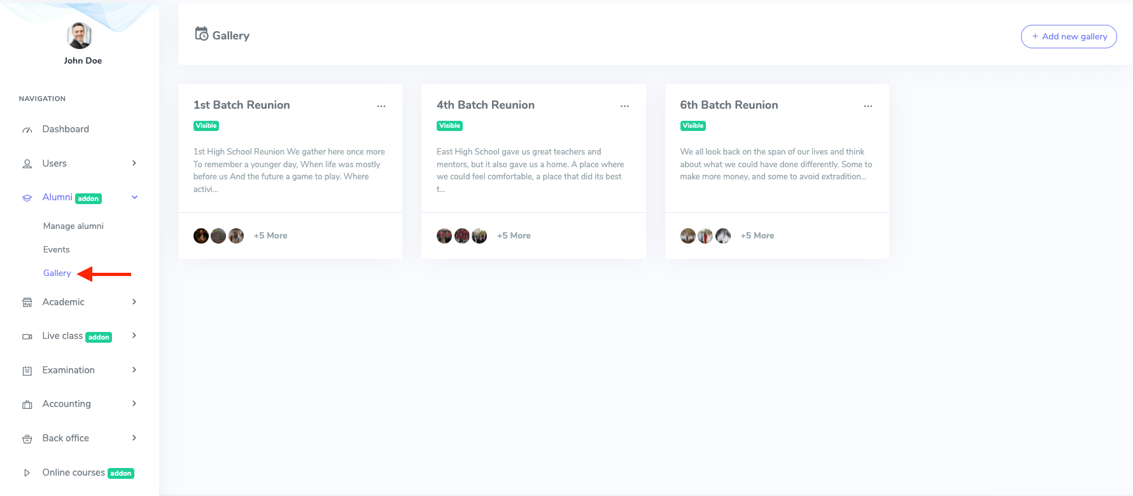Click the Alumni graduation cap icon
1133x496 pixels.
click(27, 198)
